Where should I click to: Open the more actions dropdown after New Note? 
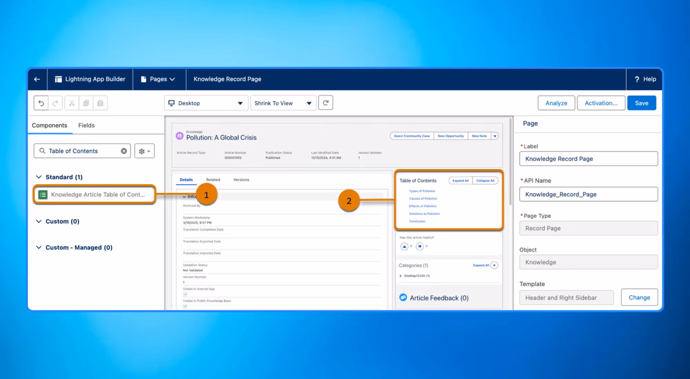pos(495,136)
